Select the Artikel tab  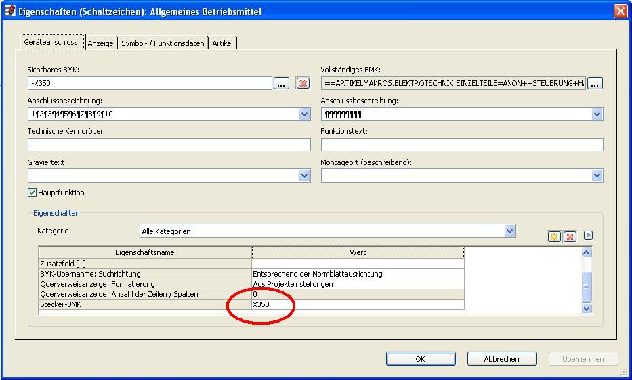[222, 43]
